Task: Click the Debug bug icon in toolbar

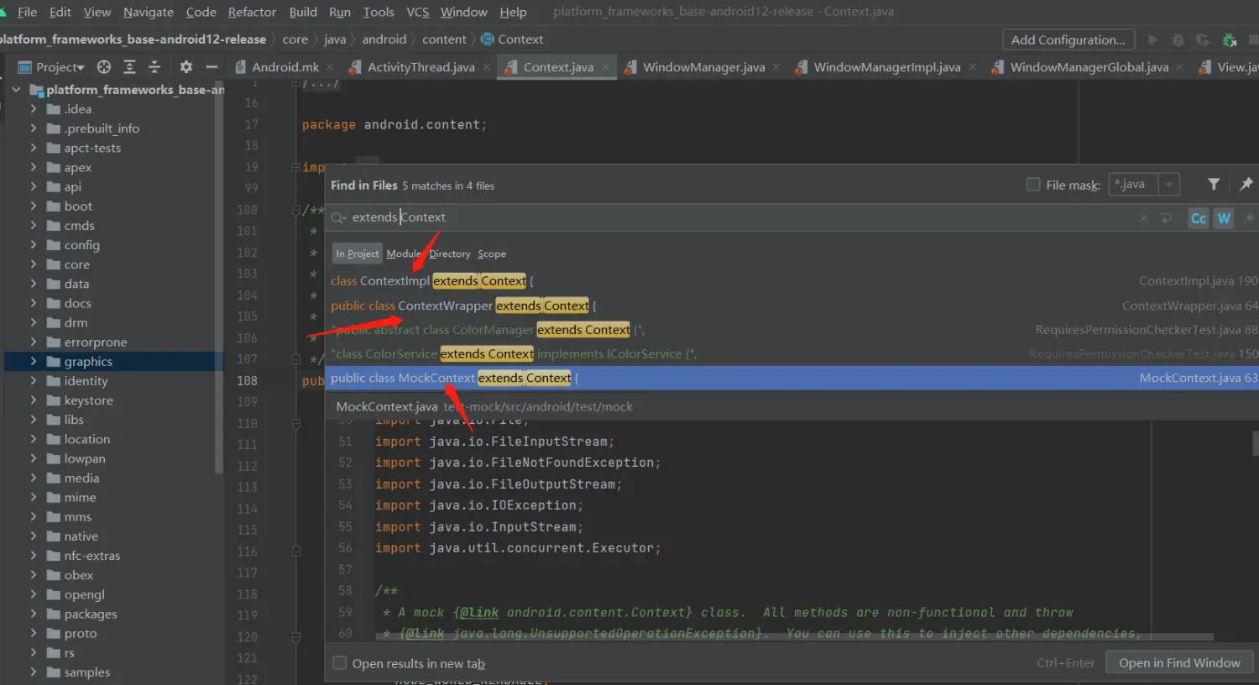Action: 1178,40
